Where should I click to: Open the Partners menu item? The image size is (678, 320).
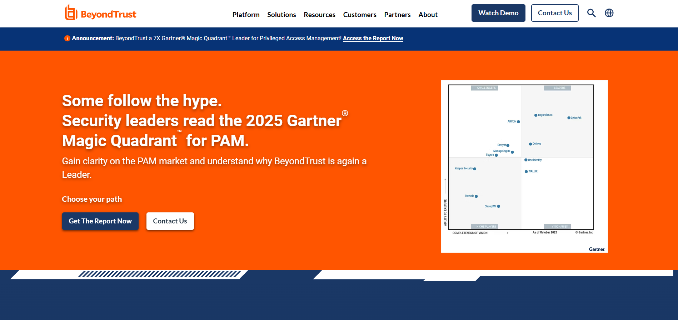(397, 15)
